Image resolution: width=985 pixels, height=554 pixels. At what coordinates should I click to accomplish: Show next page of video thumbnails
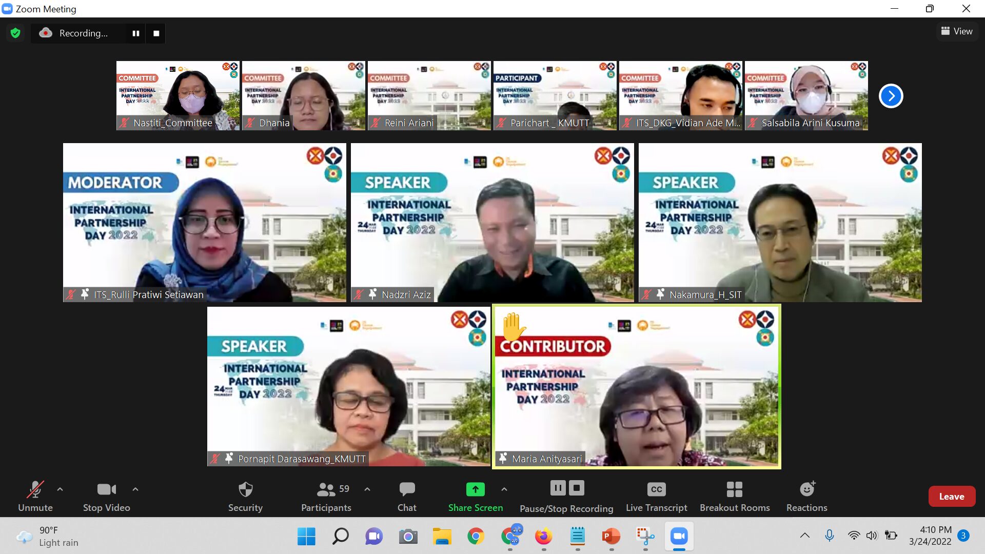pos(891,96)
